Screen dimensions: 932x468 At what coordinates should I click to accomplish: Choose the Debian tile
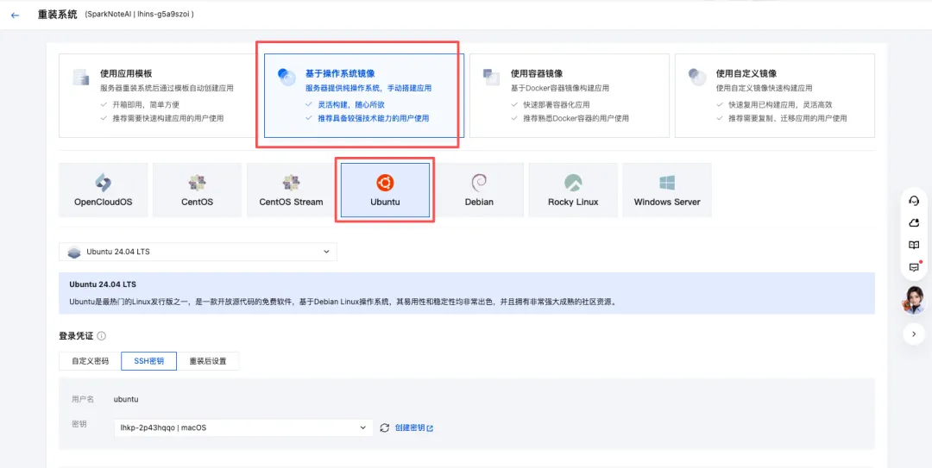(479, 190)
